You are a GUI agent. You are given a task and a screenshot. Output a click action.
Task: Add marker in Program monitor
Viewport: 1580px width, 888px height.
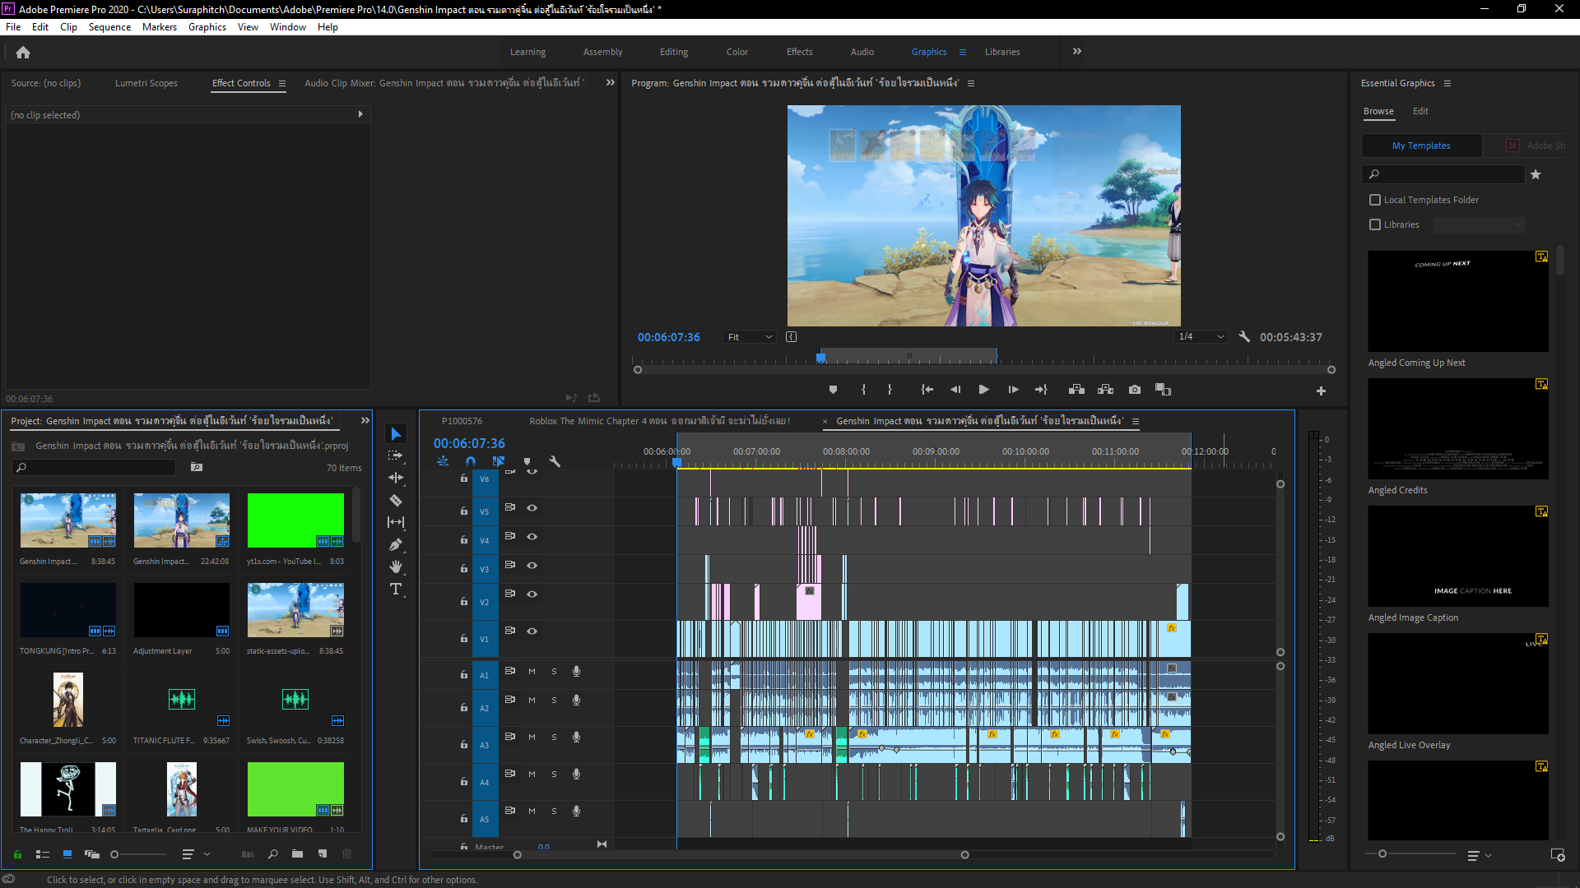[833, 390]
